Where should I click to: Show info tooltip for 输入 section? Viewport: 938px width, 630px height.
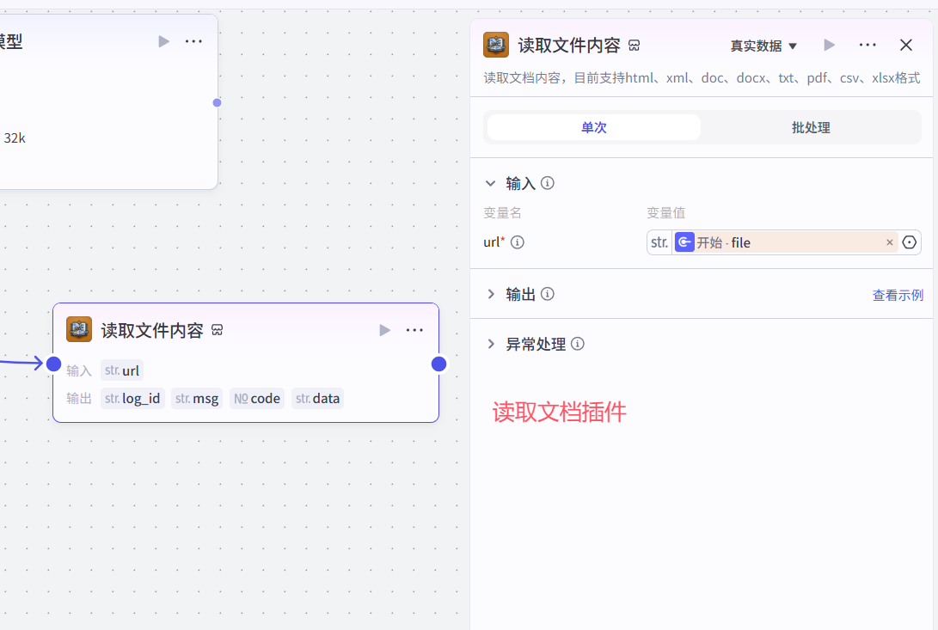(548, 183)
